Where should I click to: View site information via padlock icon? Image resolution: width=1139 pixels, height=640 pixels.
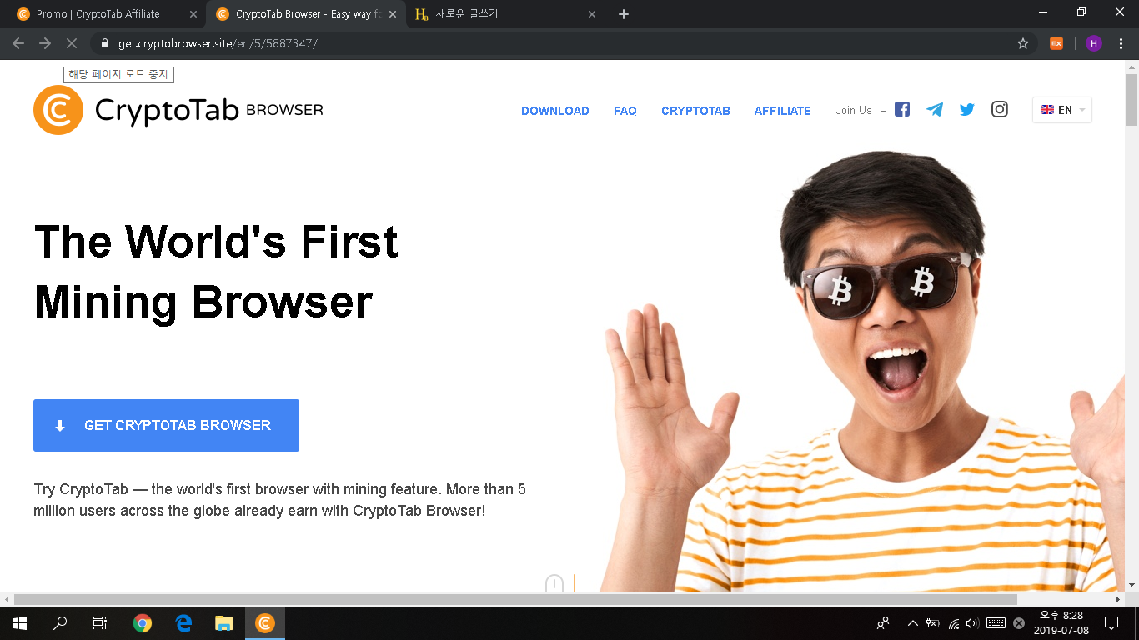coord(105,43)
